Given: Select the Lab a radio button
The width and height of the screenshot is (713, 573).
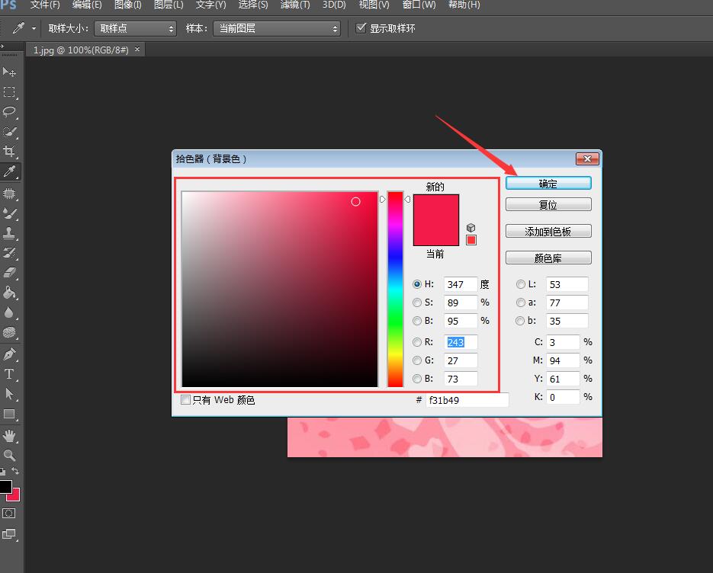Looking at the screenshot, I should (x=521, y=303).
